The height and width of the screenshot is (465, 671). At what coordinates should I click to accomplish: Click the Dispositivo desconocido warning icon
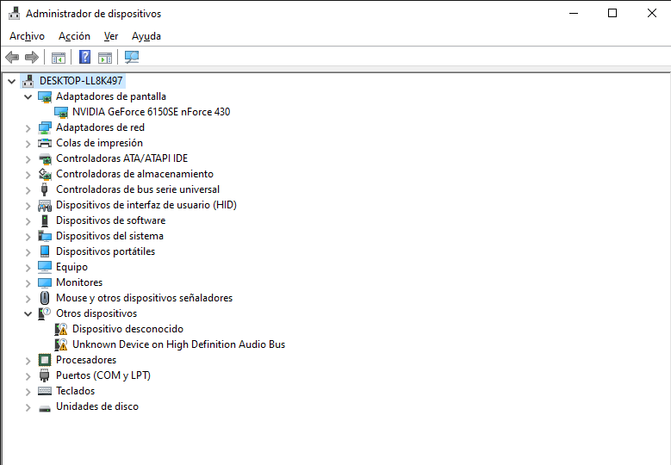pos(61,329)
